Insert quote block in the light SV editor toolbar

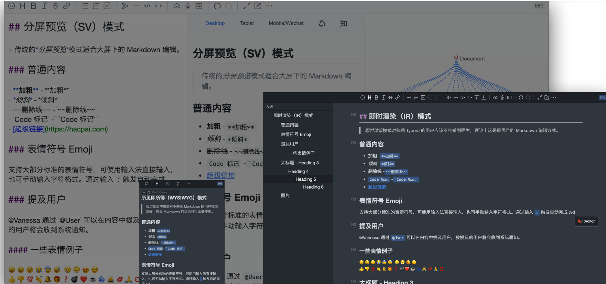pos(125,6)
